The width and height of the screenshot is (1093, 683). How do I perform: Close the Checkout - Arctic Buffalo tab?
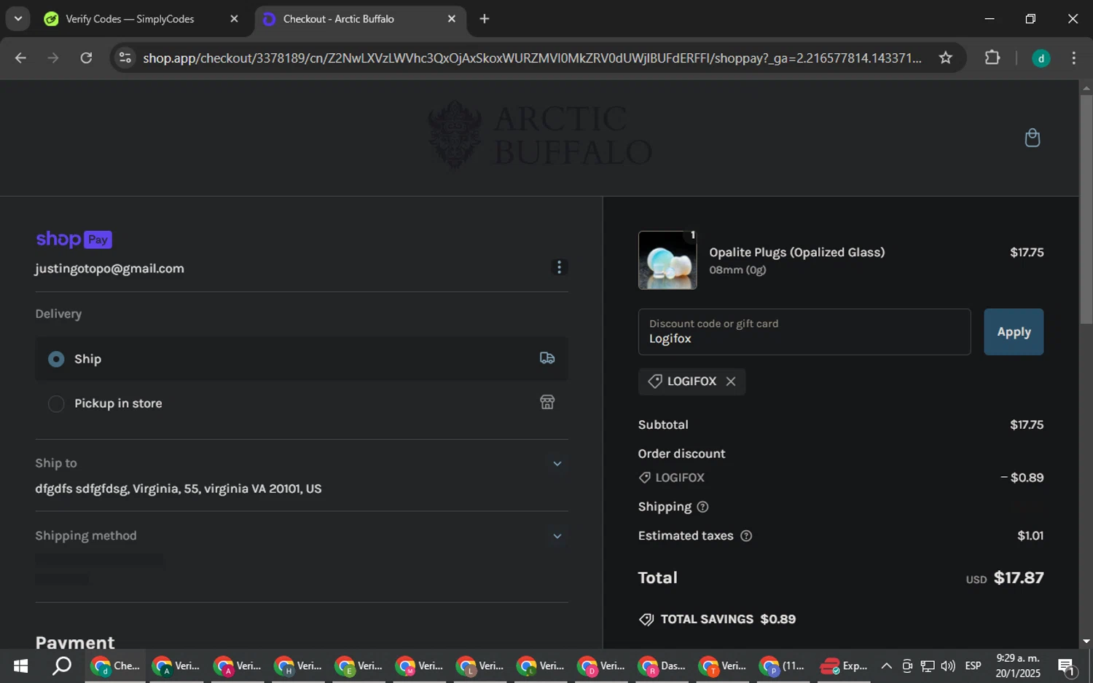pos(451,19)
